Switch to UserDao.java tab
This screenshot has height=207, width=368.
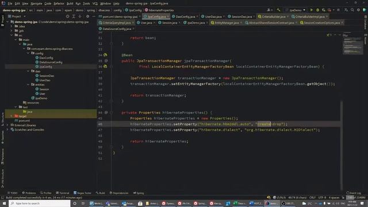pos(213,17)
